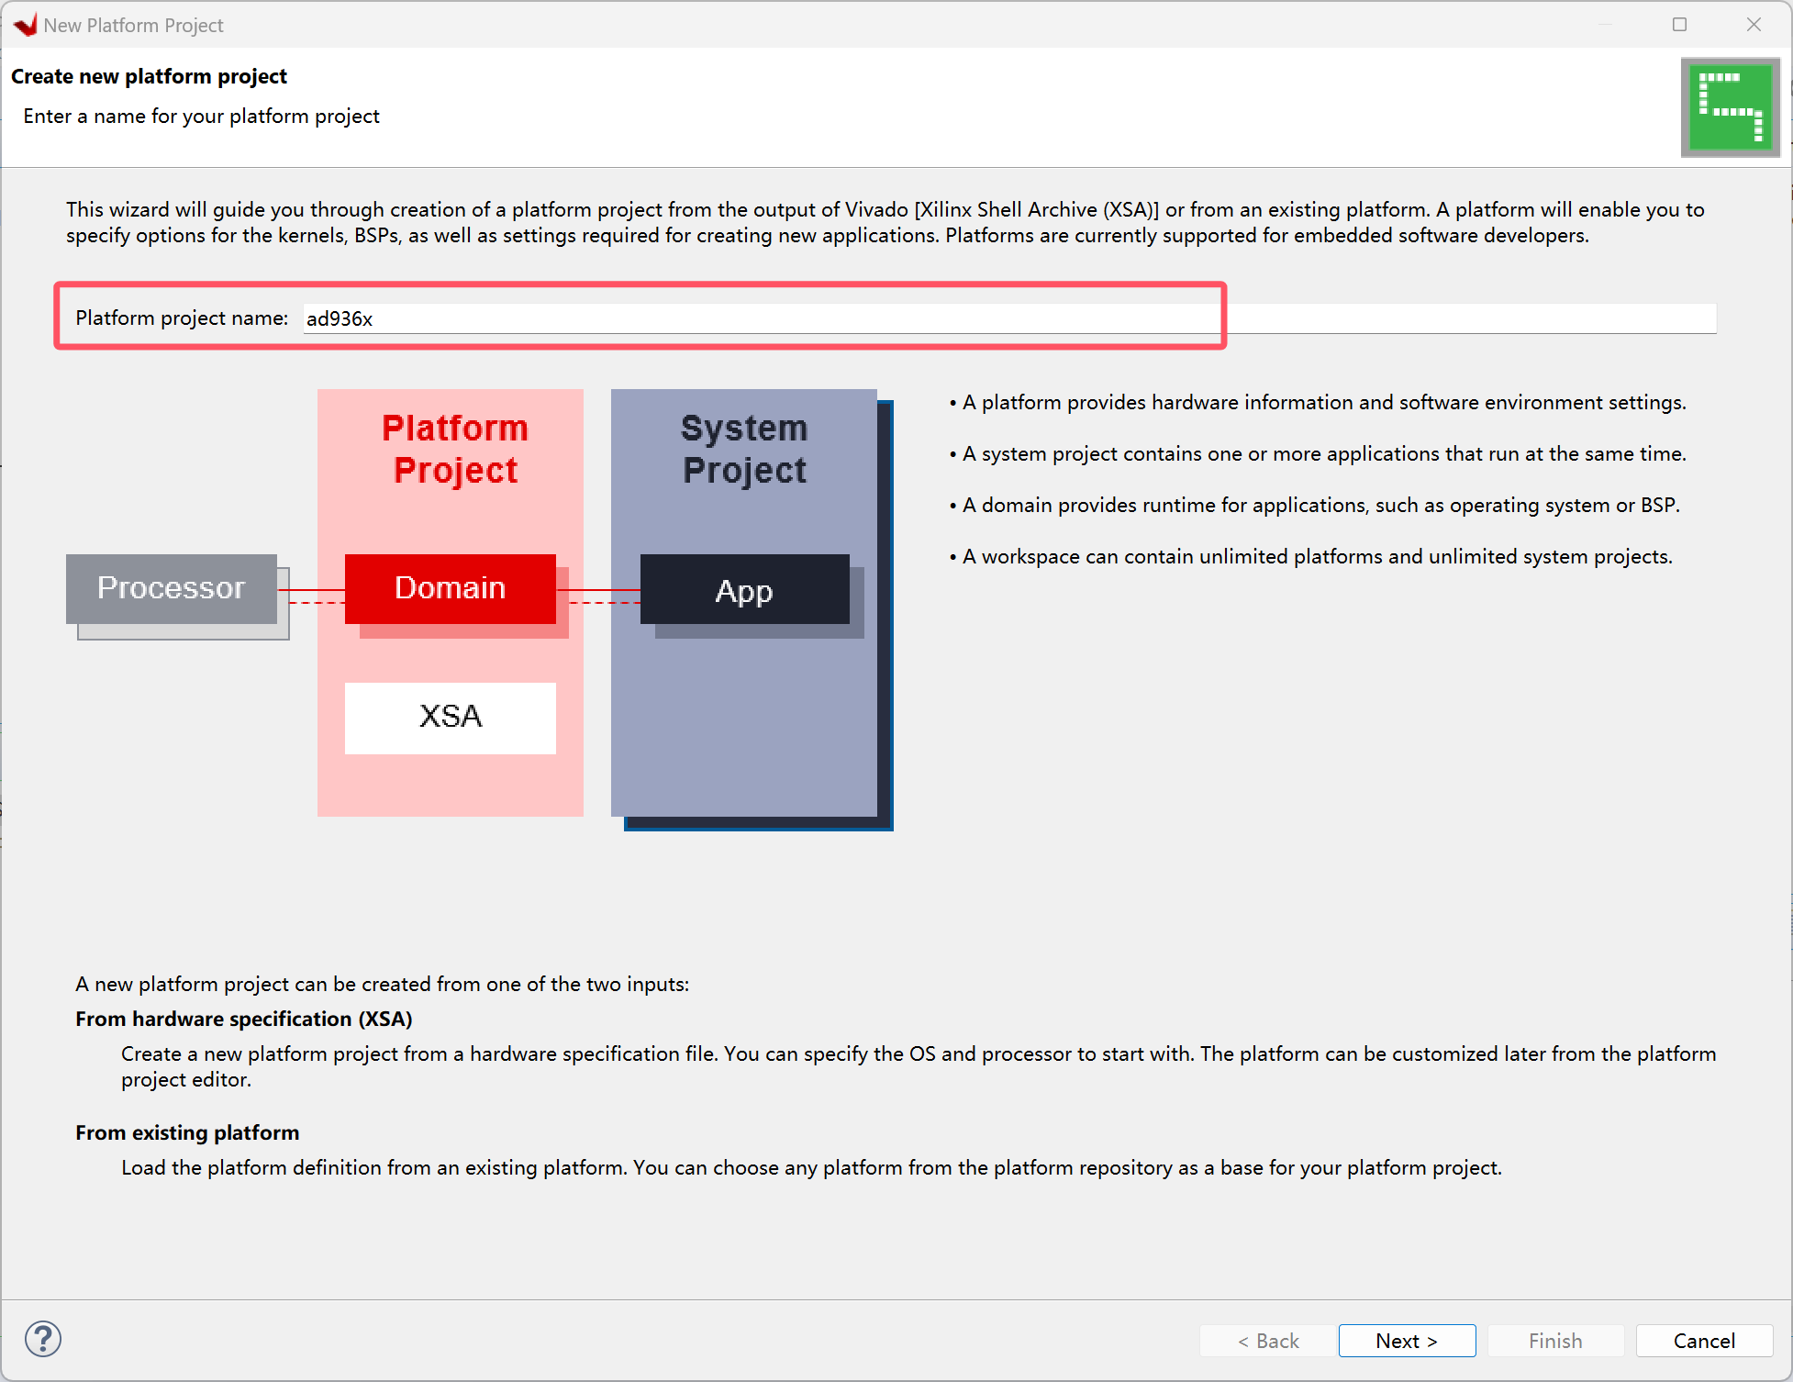Click the Platform project name input field
Viewport: 1793px width, 1382px height.
(x=1009, y=318)
